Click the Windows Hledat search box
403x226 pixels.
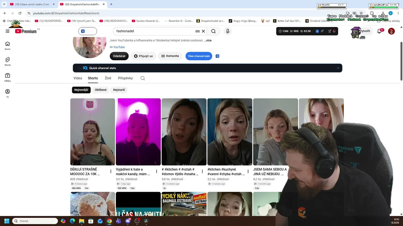(35, 221)
